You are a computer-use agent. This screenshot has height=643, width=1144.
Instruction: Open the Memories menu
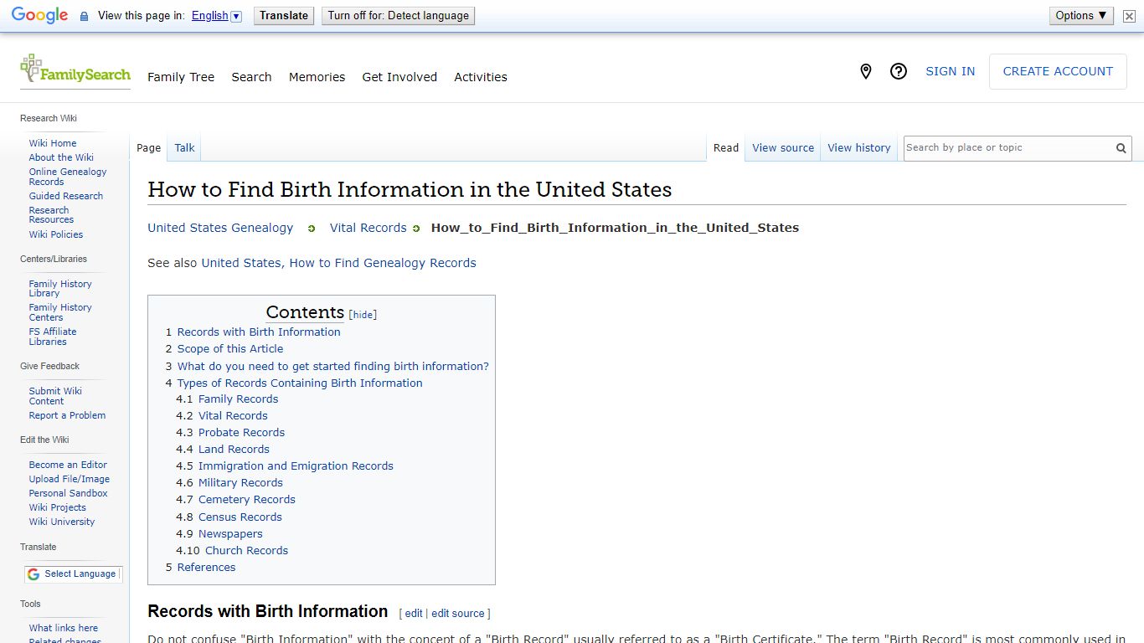coord(317,77)
